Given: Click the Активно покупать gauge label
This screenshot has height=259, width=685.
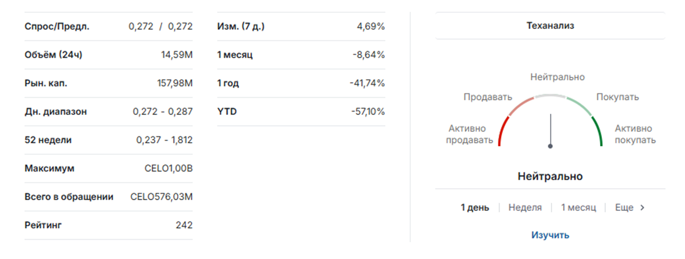Looking at the screenshot, I should 634,134.
